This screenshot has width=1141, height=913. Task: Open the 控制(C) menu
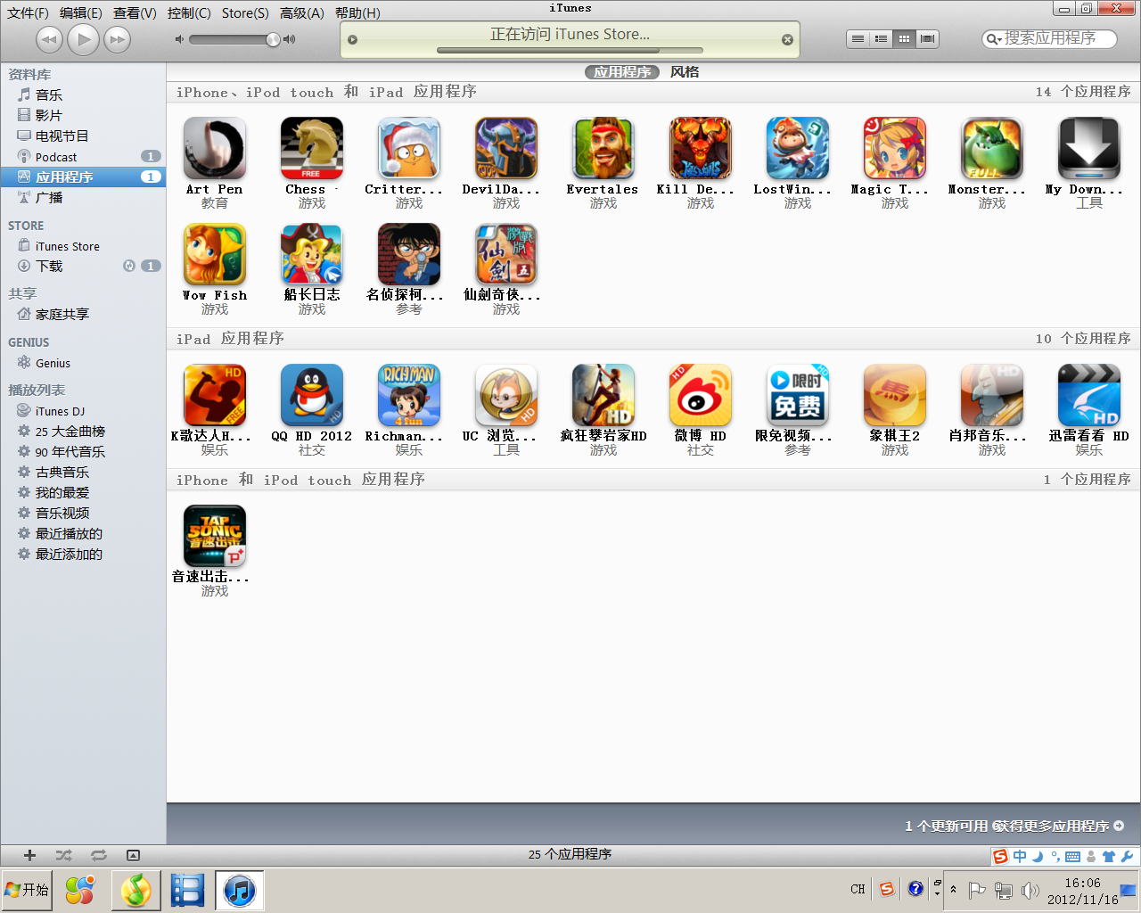pos(189,12)
